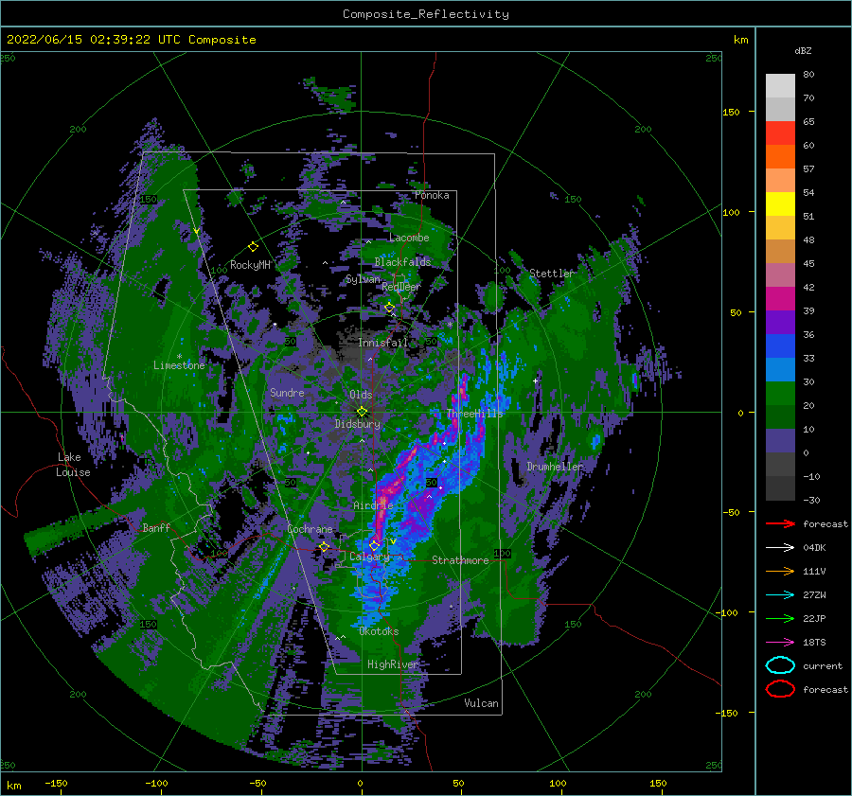Select the orange 111V arrow icon
This screenshot has width=852, height=796.
[x=780, y=571]
